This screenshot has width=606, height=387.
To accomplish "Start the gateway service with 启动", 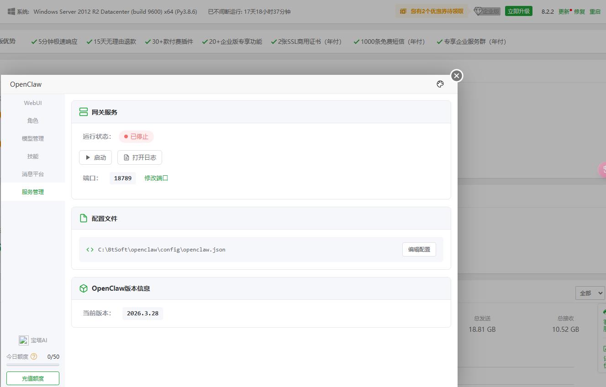I will (95, 157).
